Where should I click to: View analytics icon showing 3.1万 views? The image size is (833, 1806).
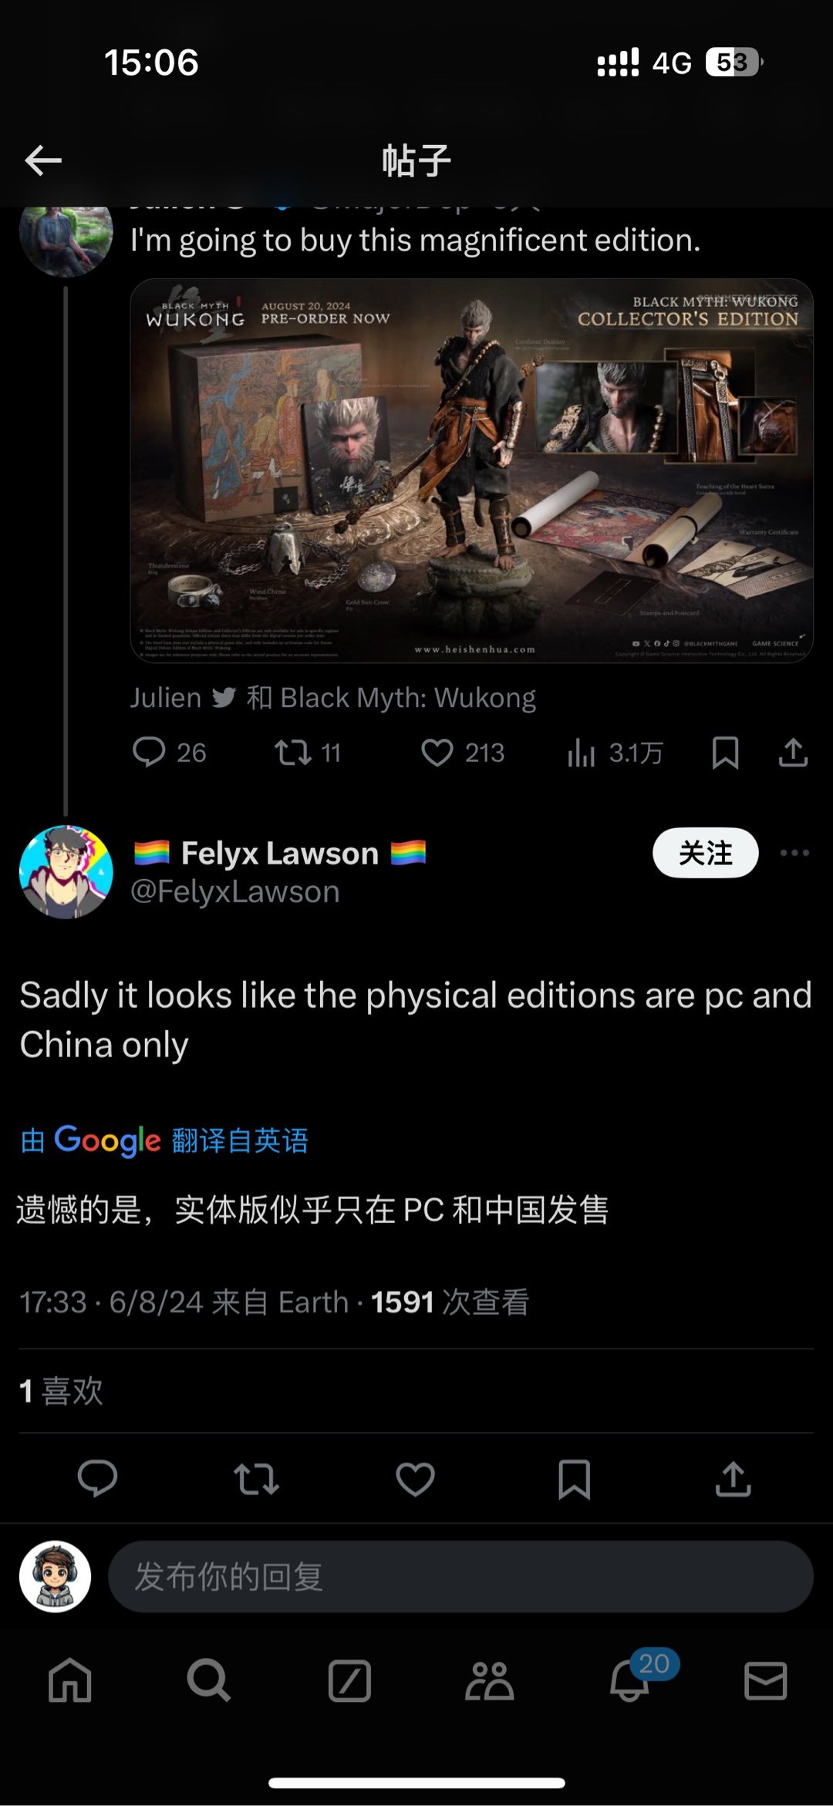615,753
